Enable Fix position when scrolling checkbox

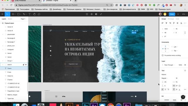(x=162, y=55)
